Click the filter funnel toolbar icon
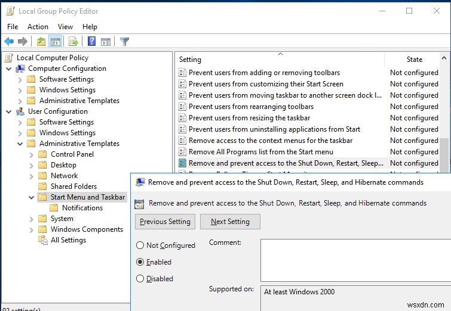 click(124, 42)
